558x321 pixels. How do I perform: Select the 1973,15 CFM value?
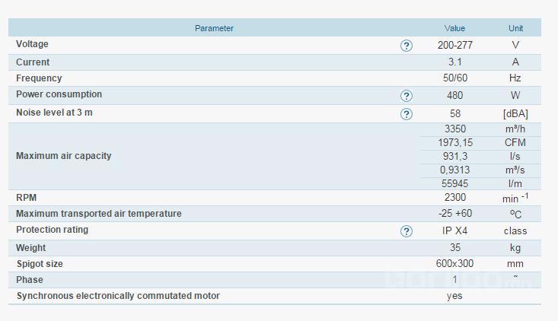click(454, 143)
